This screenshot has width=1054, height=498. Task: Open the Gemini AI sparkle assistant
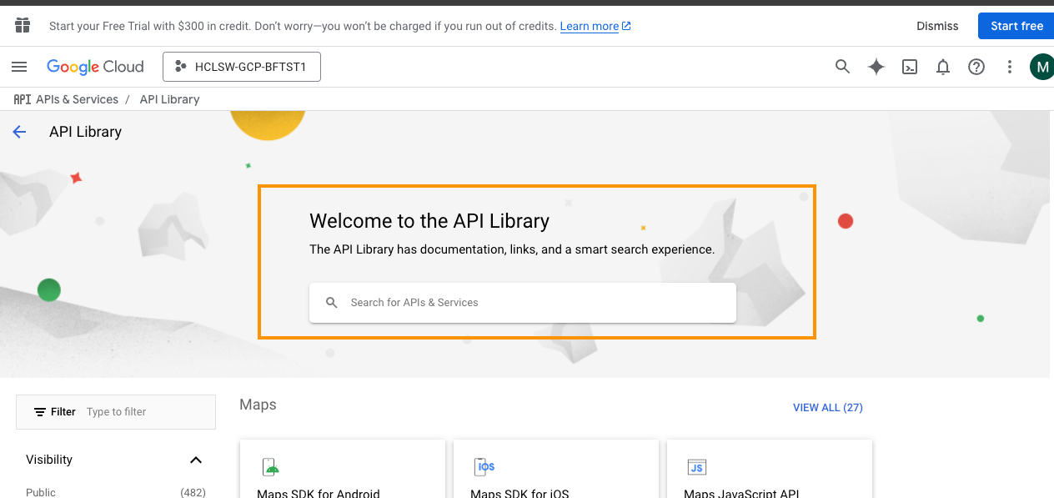(x=876, y=67)
